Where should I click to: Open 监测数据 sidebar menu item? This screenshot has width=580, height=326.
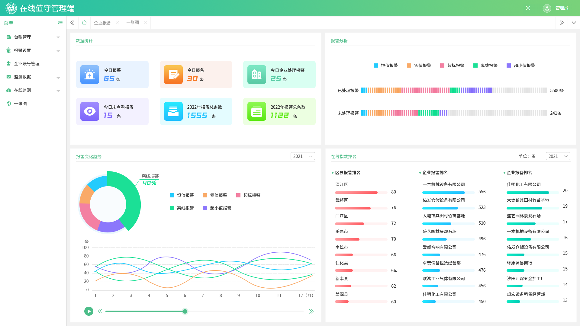[33, 77]
